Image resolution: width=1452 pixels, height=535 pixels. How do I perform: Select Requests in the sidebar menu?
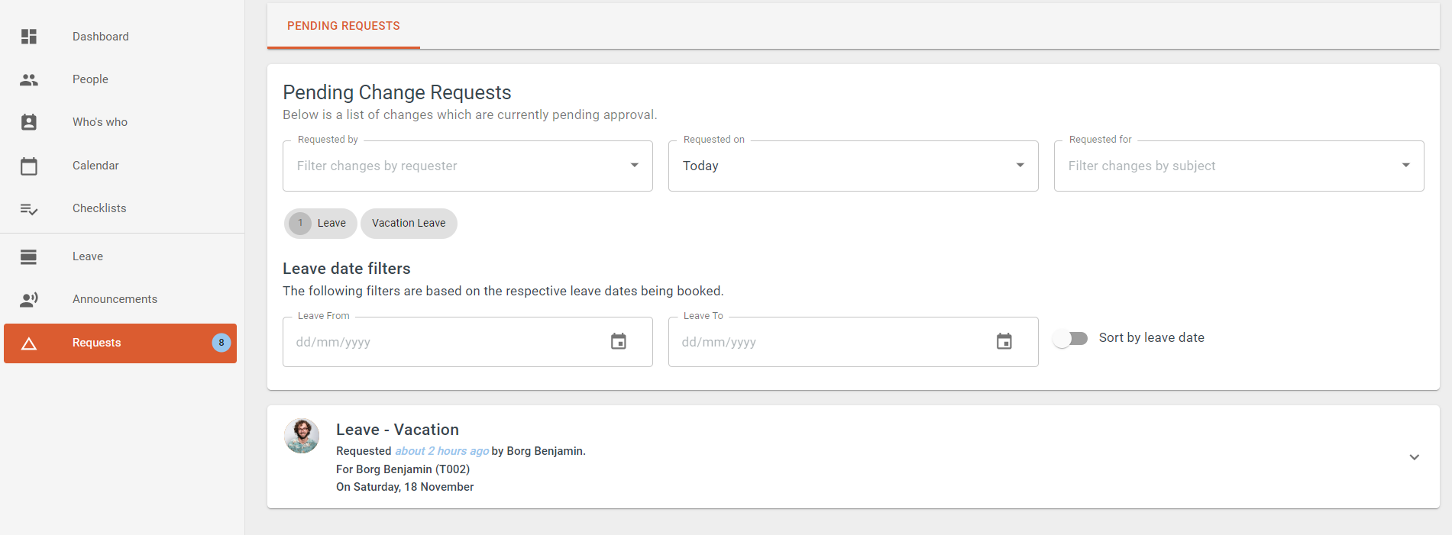tap(120, 343)
